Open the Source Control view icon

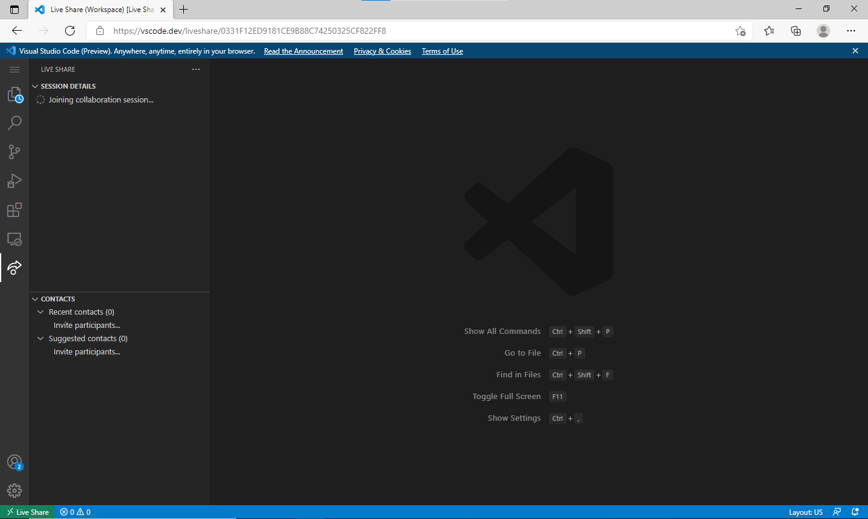[14, 152]
